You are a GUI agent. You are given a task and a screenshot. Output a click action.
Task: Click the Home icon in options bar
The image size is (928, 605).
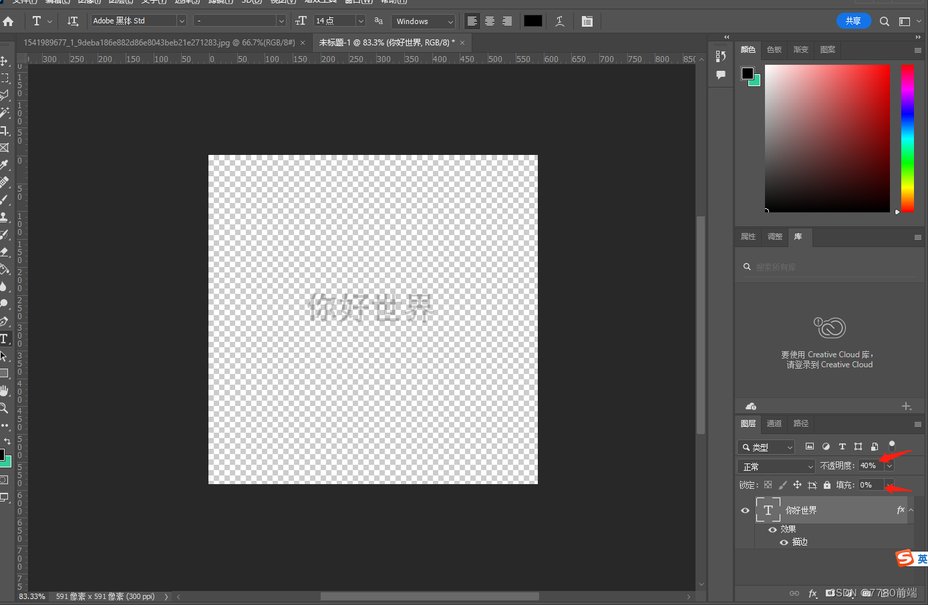point(8,21)
